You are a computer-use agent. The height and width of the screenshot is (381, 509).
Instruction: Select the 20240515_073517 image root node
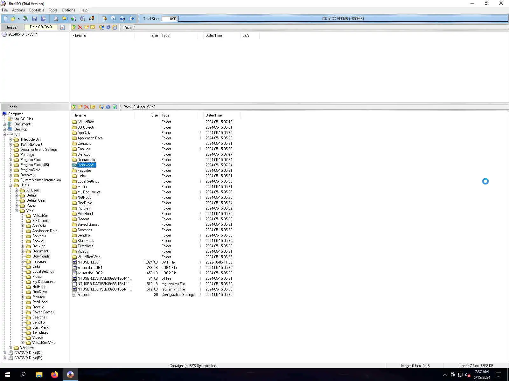23,34
